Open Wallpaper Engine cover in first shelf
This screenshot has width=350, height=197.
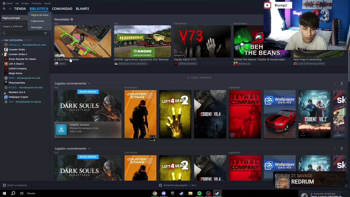click(x=280, y=114)
